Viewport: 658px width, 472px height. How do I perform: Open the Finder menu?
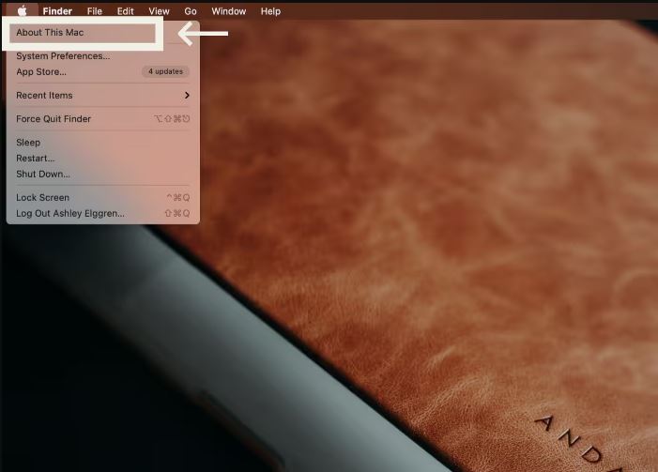pos(57,11)
